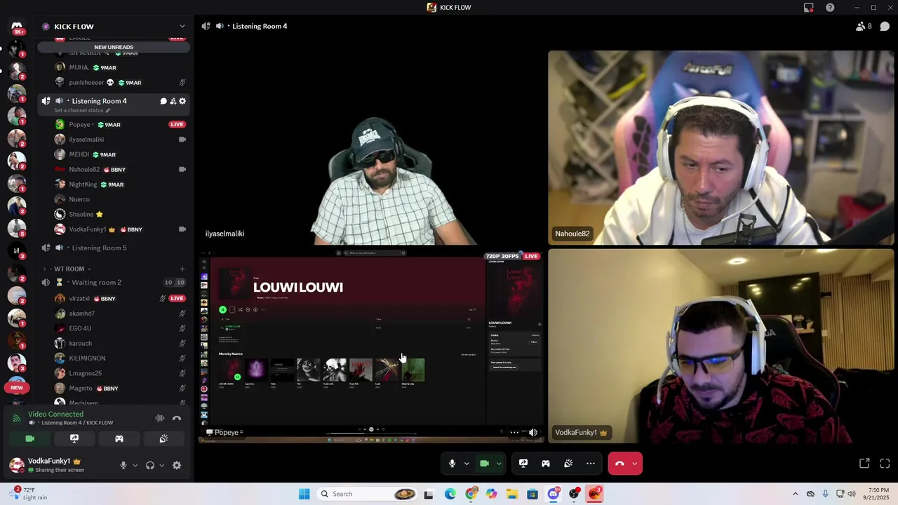Open system volume tray icon
This screenshot has width=898, height=505.
pyautogui.click(x=853, y=494)
